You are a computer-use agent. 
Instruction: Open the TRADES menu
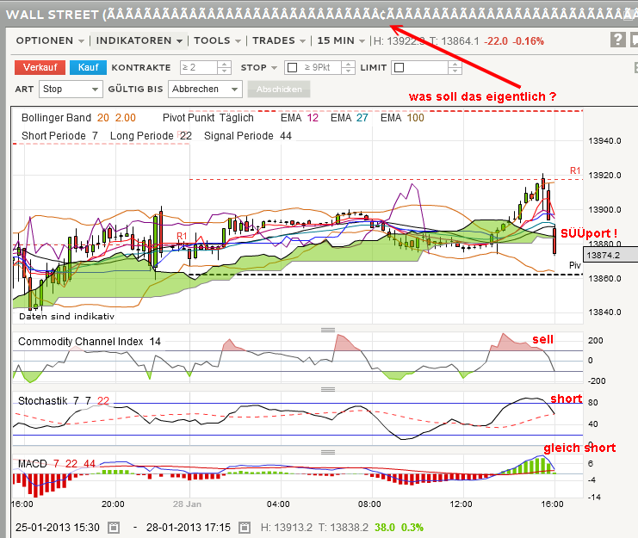tap(279, 40)
